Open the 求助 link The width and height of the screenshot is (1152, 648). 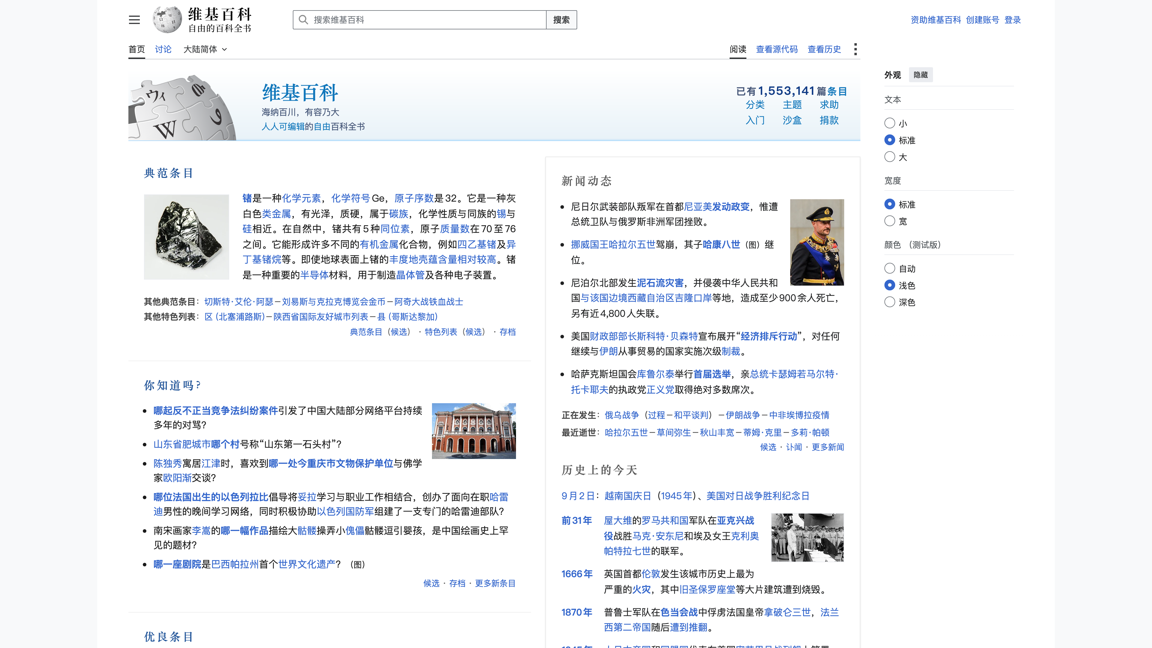829,105
